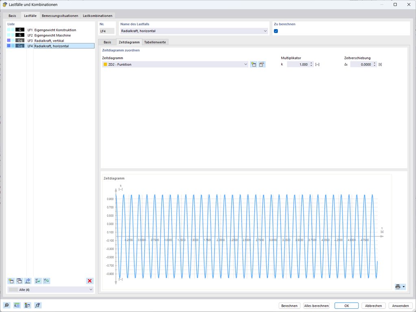Click the Berechnen button
This screenshot has height=312, width=416.
point(289,305)
